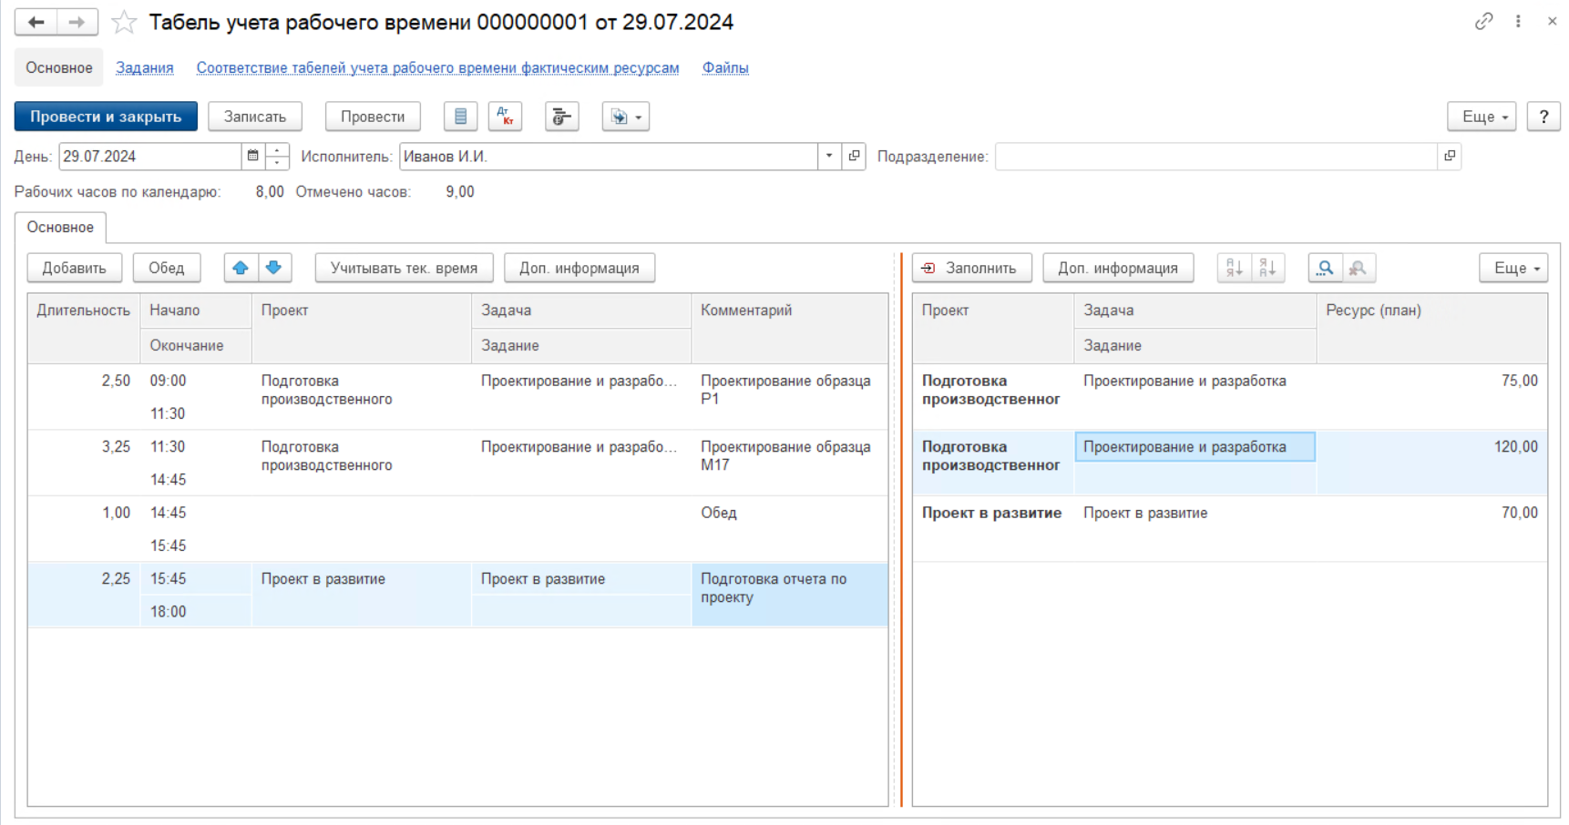Click the magnifier find icon in the right panel
The width and height of the screenshot is (1569, 825).
click(1325, 268)
